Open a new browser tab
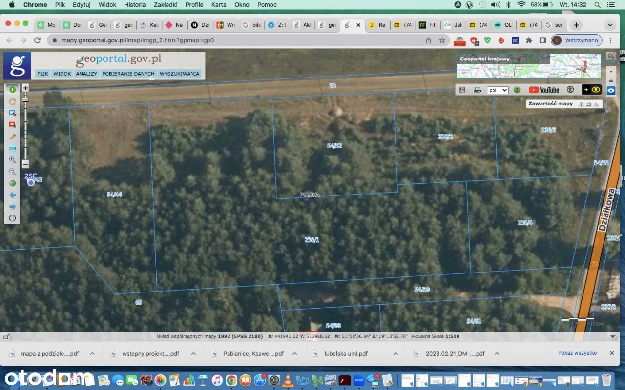This screenshot has height=390, width=625. pos(577,25)
